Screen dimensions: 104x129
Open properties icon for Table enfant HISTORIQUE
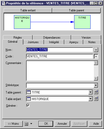96,99
